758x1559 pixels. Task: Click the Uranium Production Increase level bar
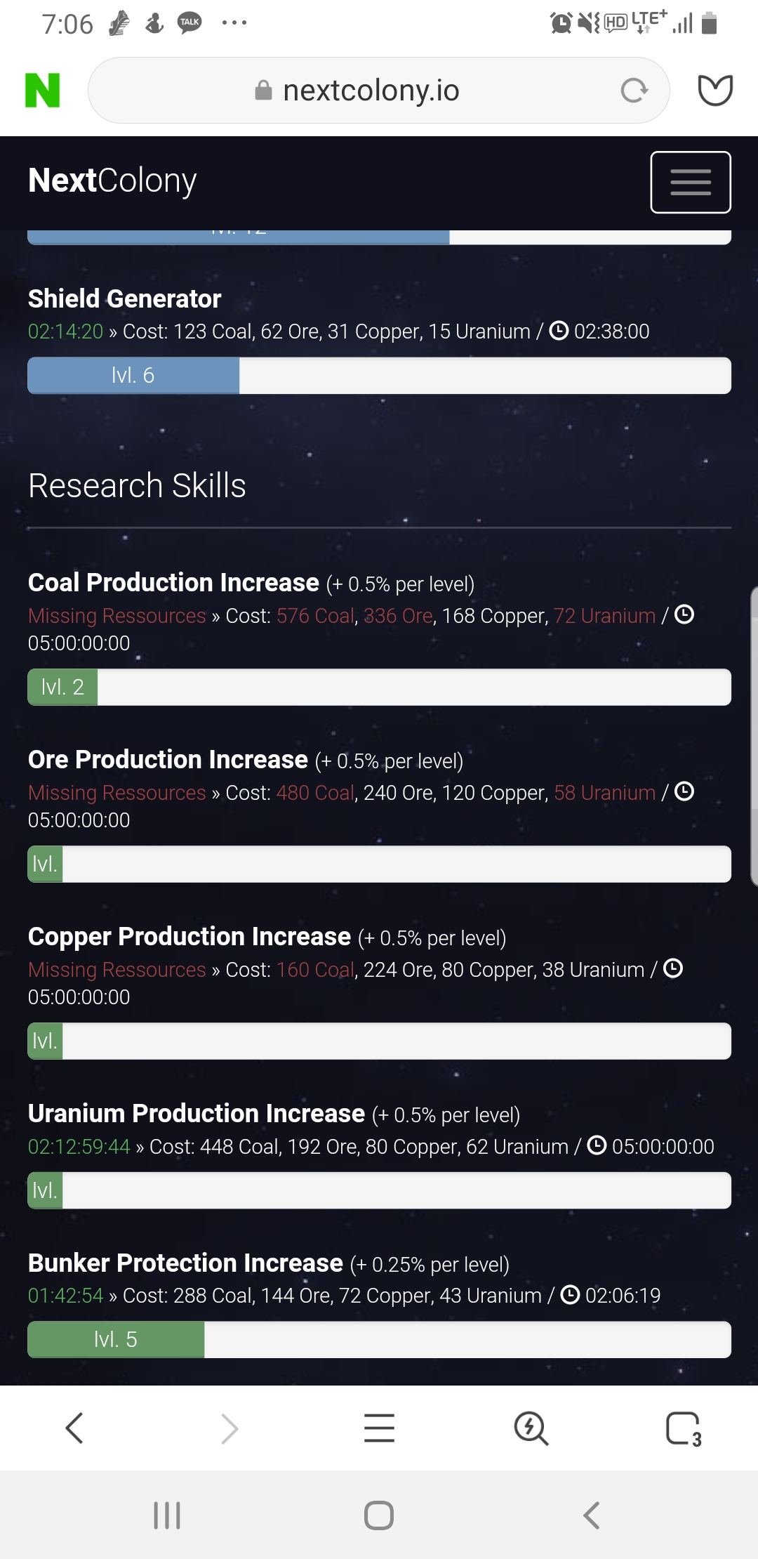pyautogui.click(x=379, y=1190)
